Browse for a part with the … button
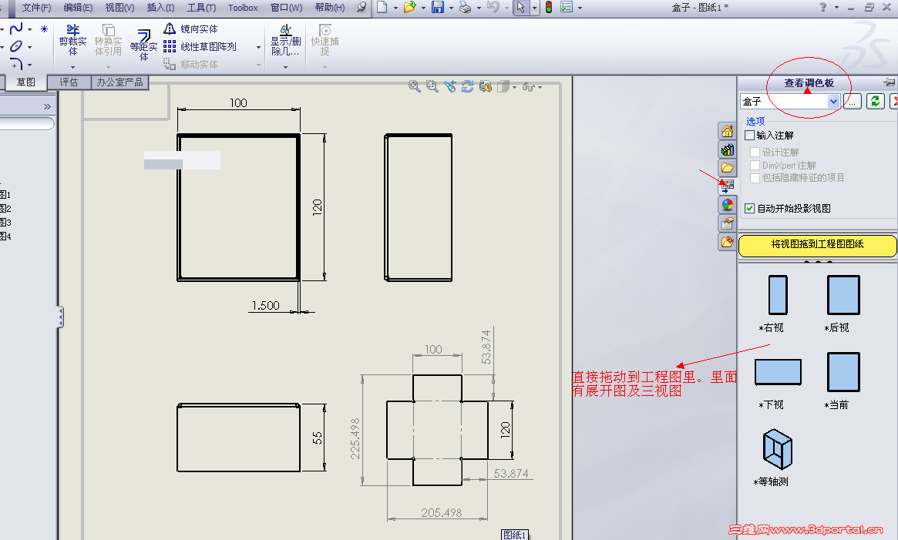 coord(853,102)
